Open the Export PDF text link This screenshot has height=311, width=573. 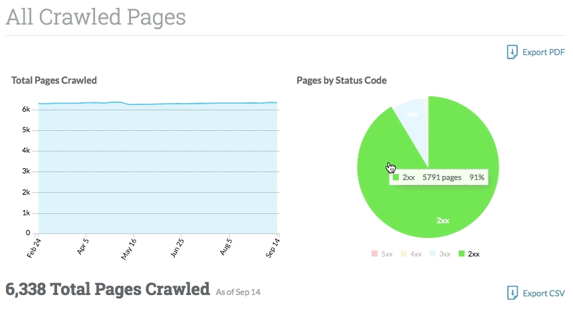tap(544, 52)
